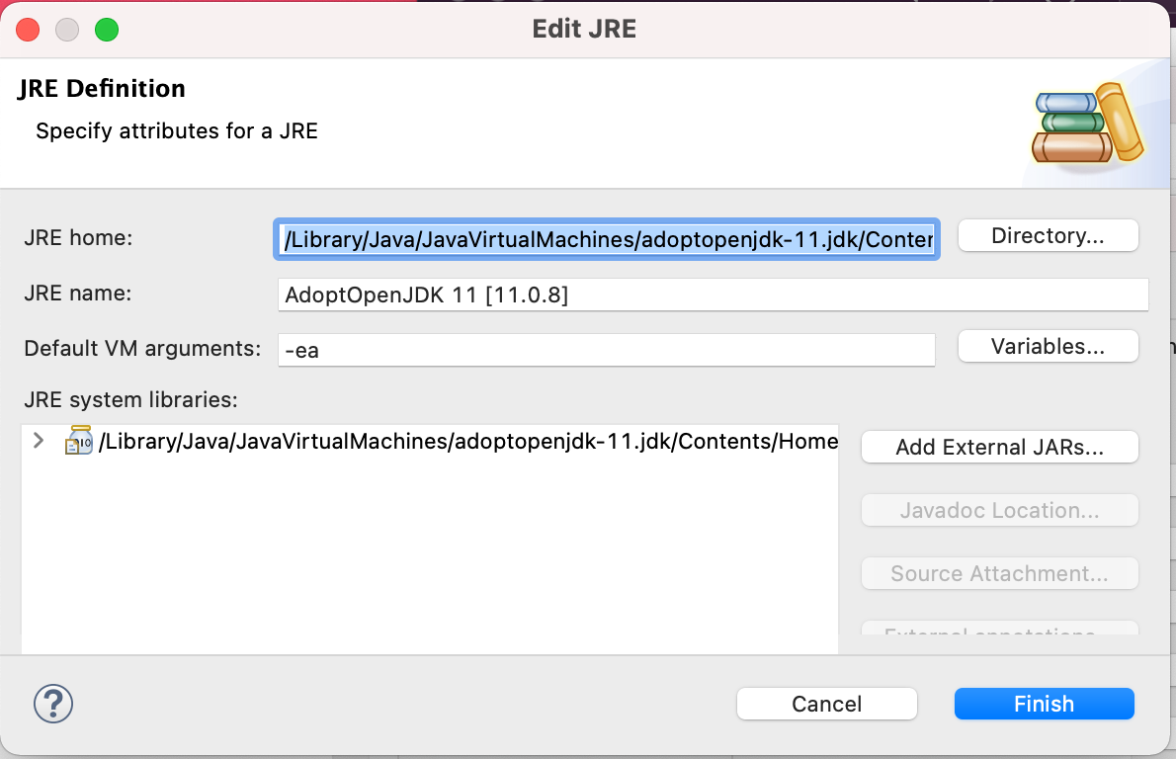Click Add External JARs...
The width and height of the screenshot is (1176, 759).
(999, 447)
